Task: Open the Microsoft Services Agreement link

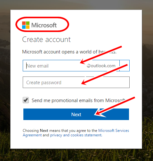Action: point(76,133)
